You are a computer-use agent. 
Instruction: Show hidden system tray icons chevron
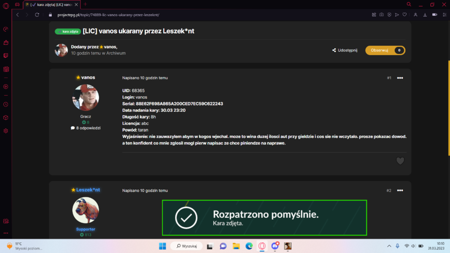coord(389,246)
